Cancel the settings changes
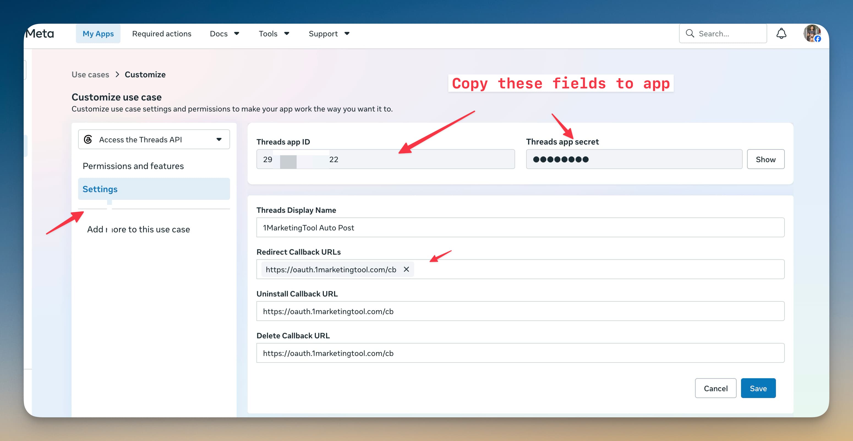 point(716,388)
